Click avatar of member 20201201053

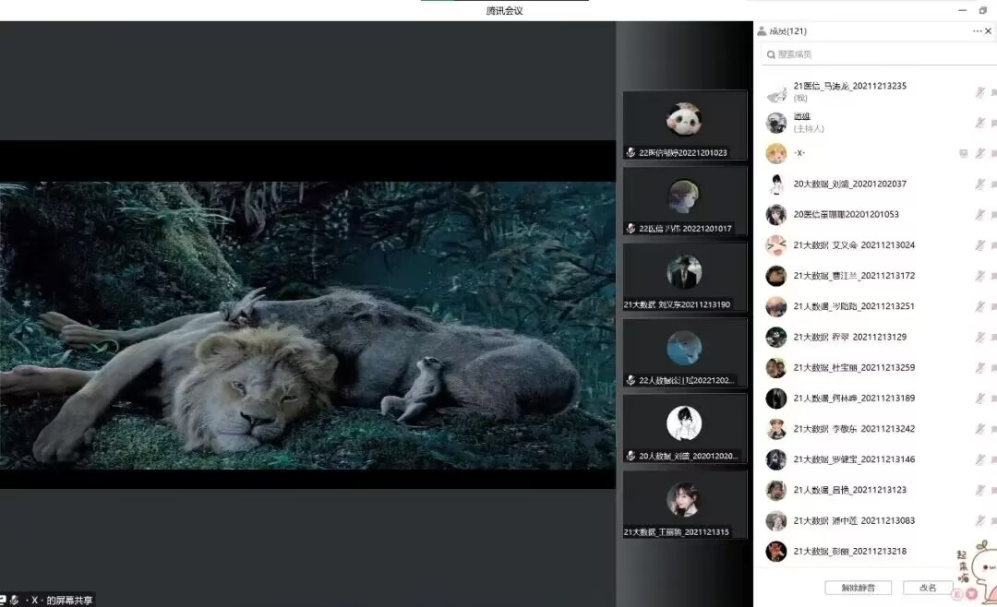[x=775, y=215]
